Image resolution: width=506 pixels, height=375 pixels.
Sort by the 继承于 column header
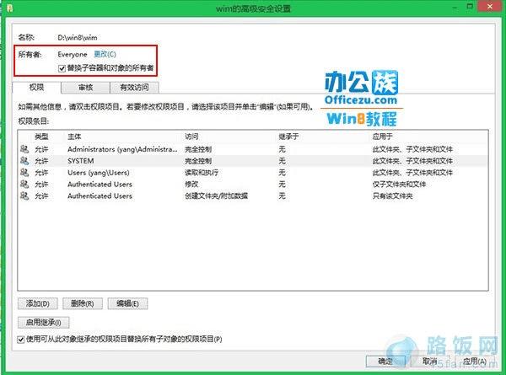[288, 137]
